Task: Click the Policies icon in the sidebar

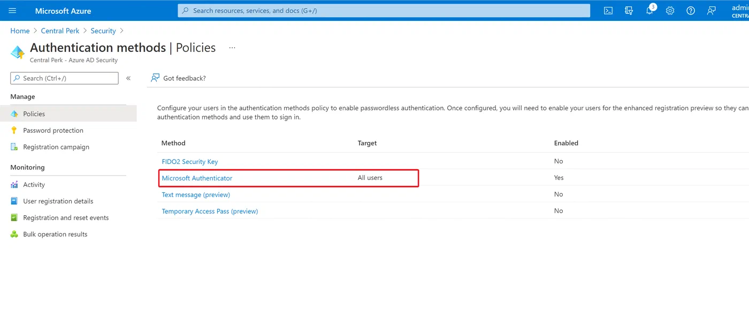Action: click(x=14, y=114)
